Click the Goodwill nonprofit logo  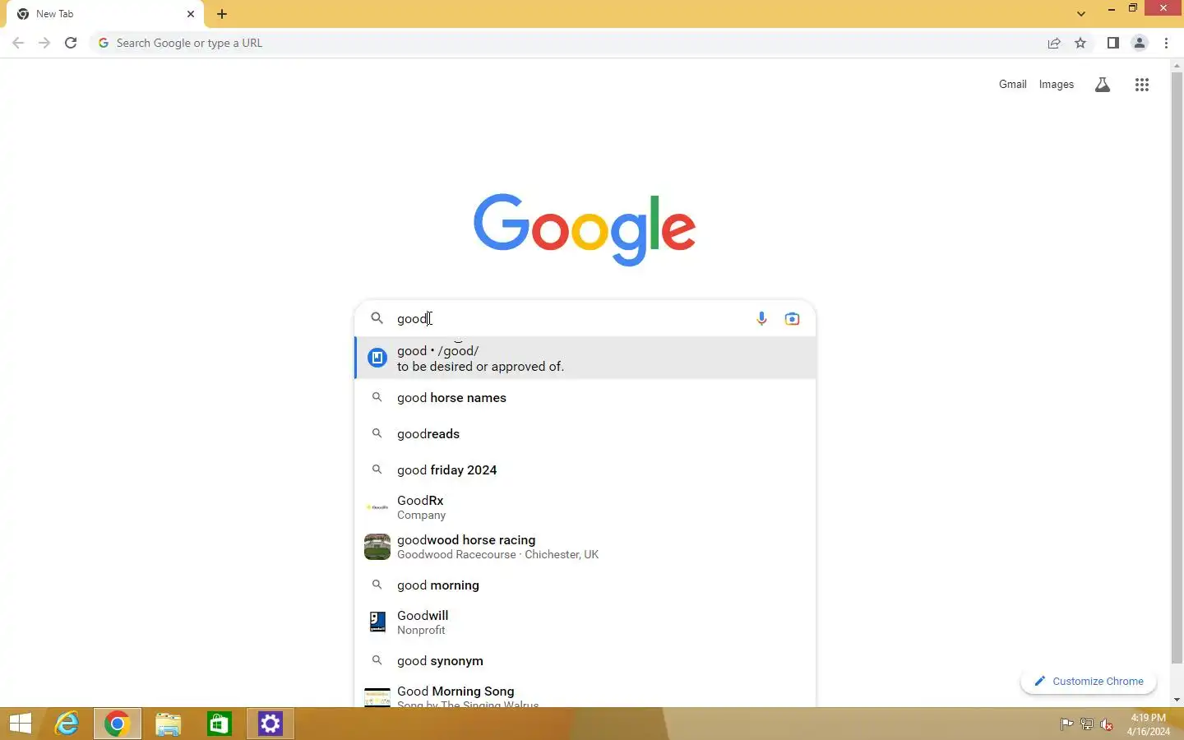377,622
